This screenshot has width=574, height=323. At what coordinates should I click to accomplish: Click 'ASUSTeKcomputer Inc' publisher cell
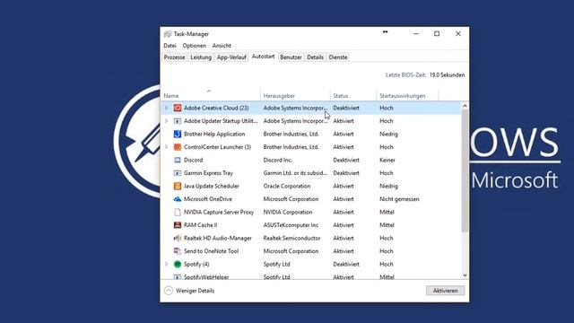point(291,225)
